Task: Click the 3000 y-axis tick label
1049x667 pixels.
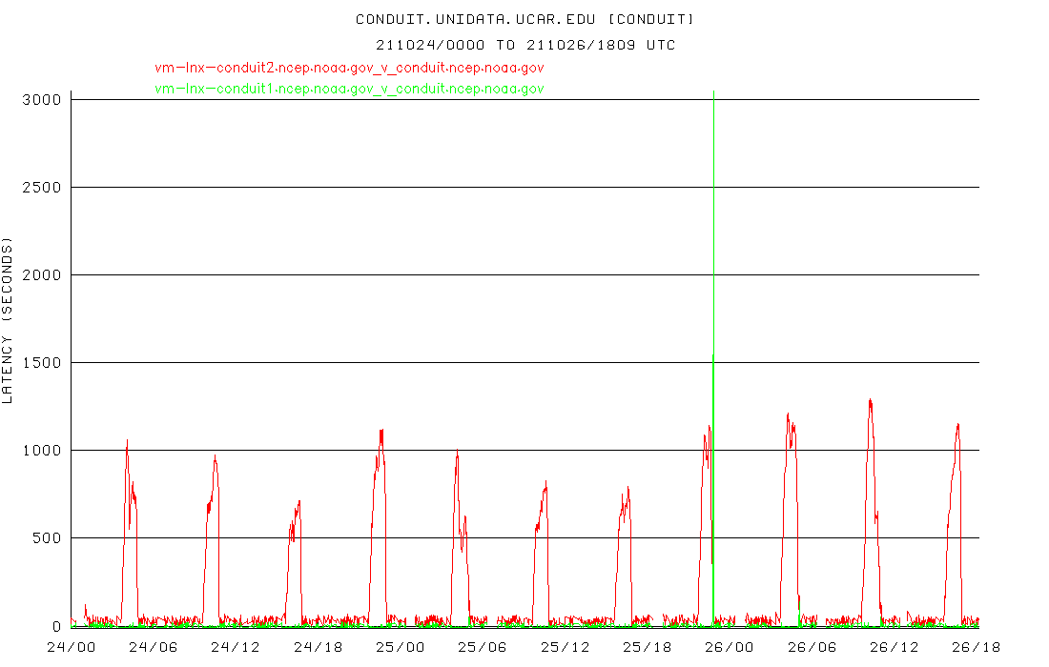Action: pyautogui.click(x=42, y=99)
